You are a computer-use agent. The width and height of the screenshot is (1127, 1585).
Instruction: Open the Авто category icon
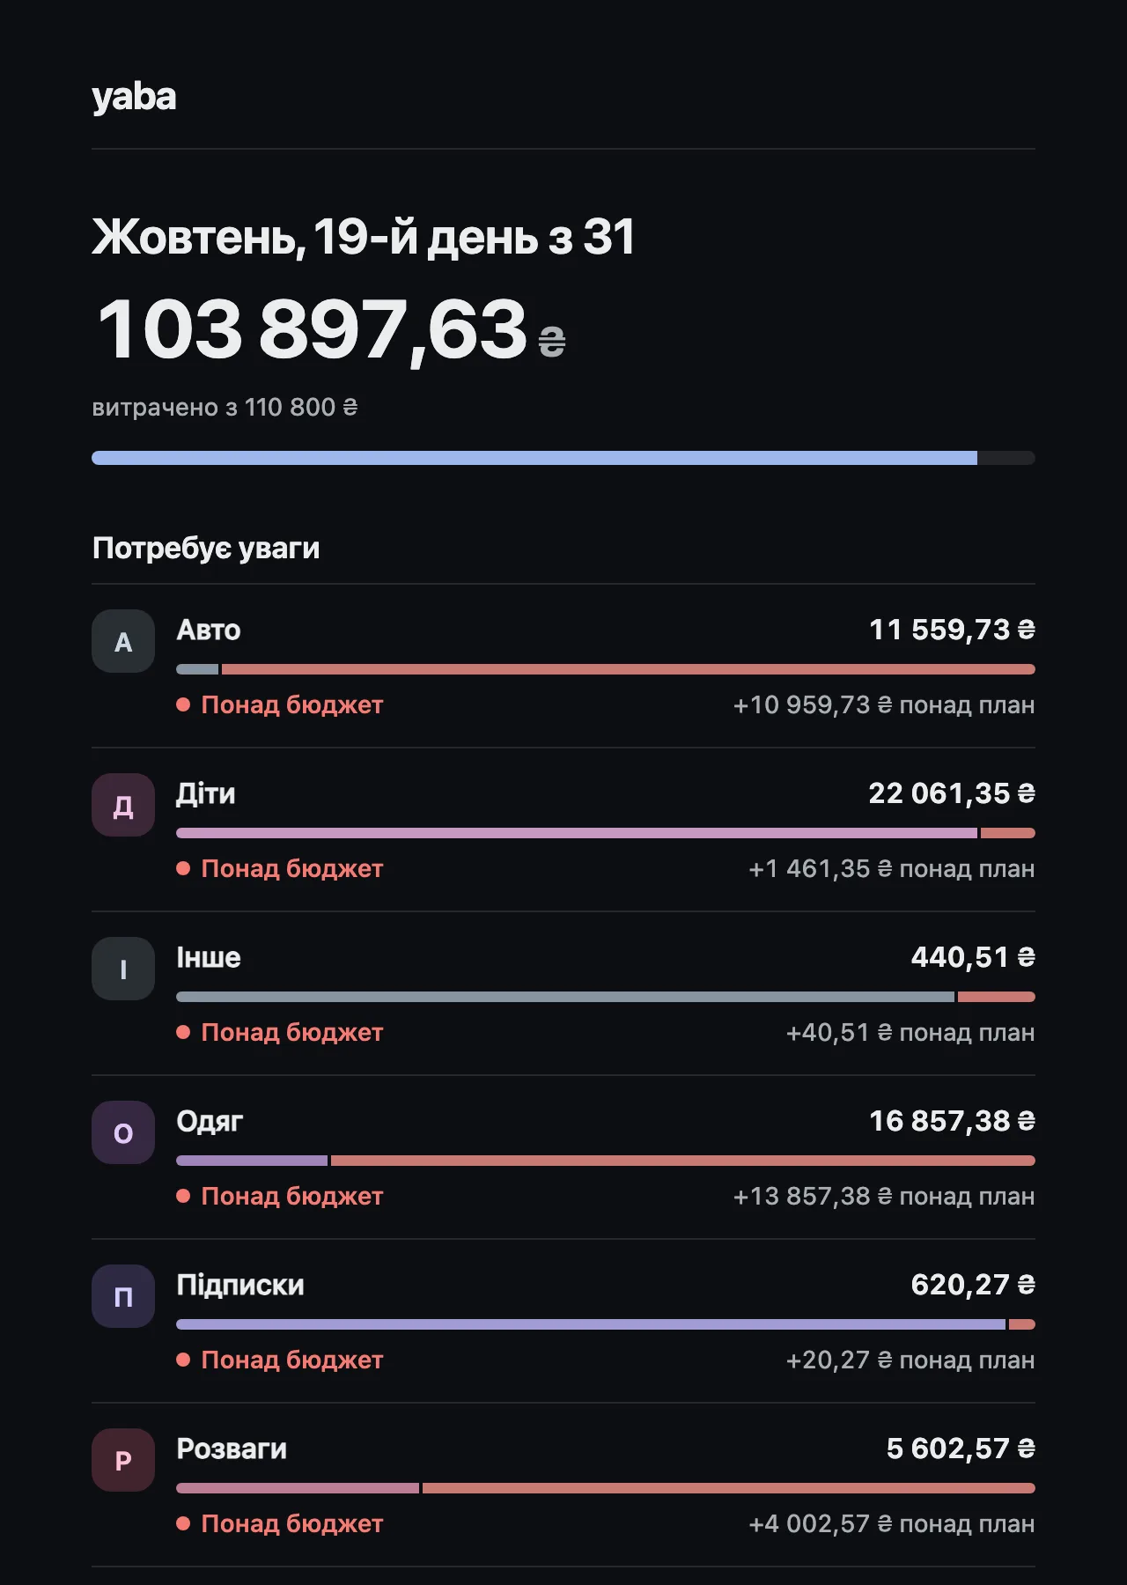(x=123, y=641)
